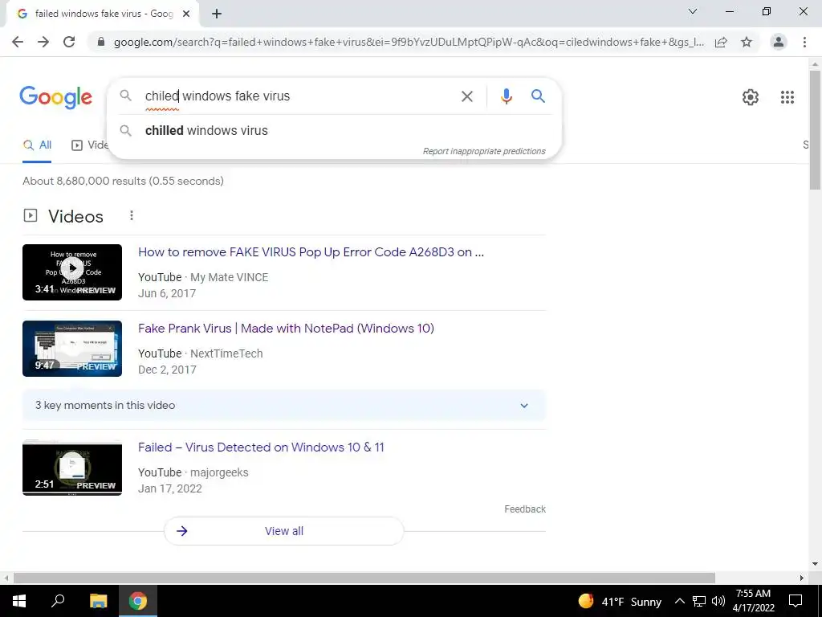Play the 3:41 video thumbnail preview
The width and height of the screenshot is (822, 617).
[72, 272]
